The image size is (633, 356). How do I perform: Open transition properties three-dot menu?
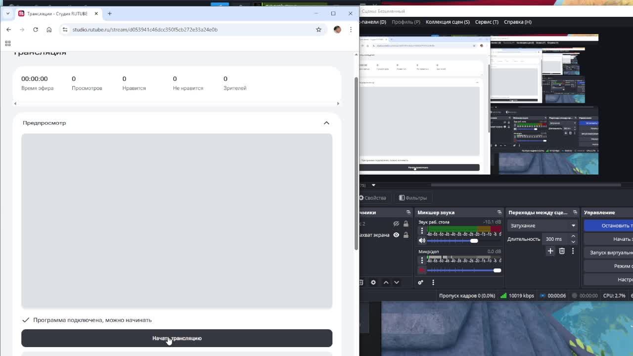(573, 251)
